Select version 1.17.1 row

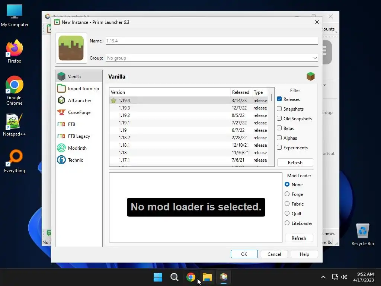coord(189,160)
